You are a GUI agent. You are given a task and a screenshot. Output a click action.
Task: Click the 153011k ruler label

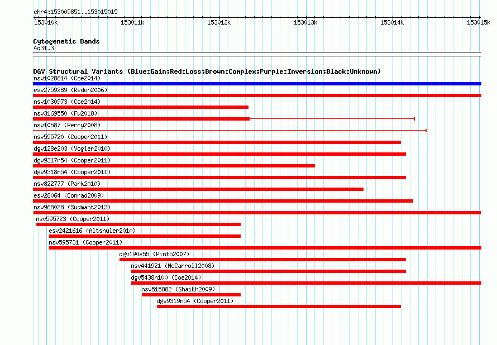click(132, 22)
